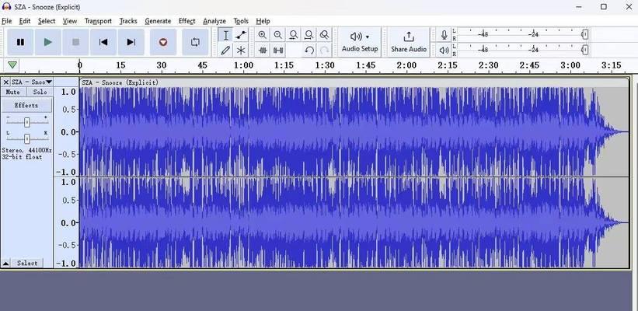This screenshot has height=311, width=638.
Task: Click the track Select button
Action: pyautogui.click(x=27, y=263)
